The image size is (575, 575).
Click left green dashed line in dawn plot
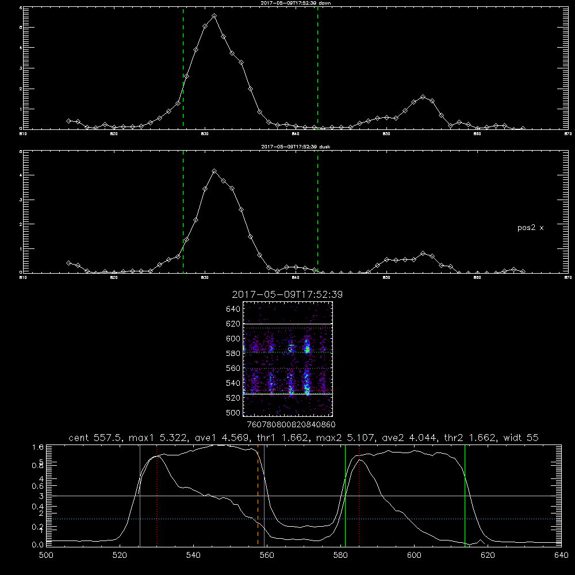coord(183,68)
